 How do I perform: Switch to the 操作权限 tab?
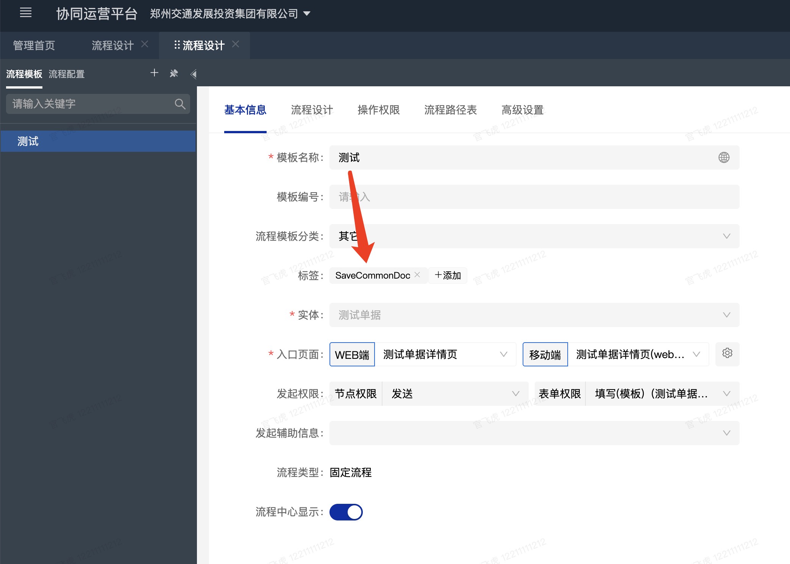click(378, 110)
